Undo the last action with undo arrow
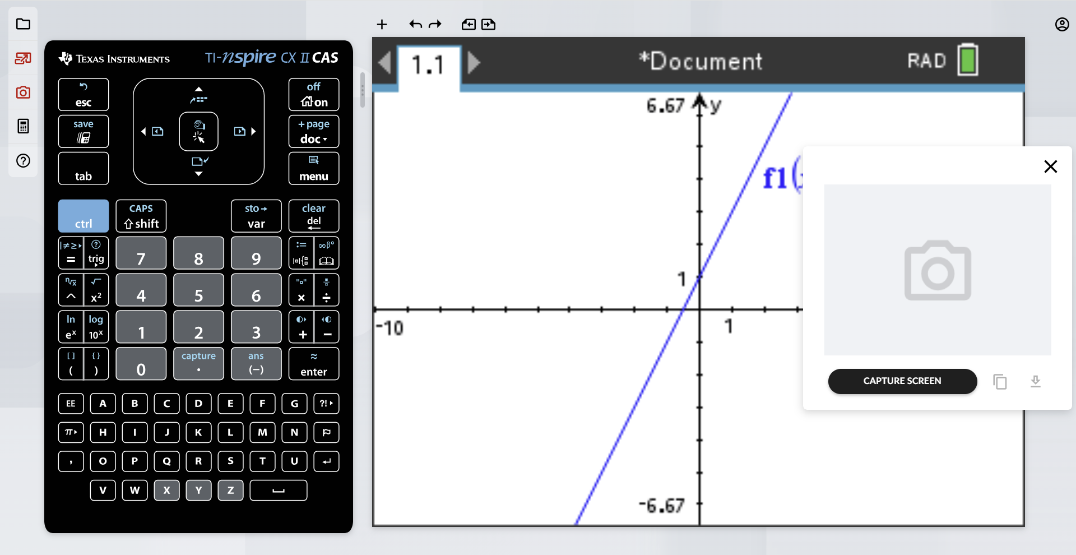Screen dimensions: 1076x555 tap(415, 24)
